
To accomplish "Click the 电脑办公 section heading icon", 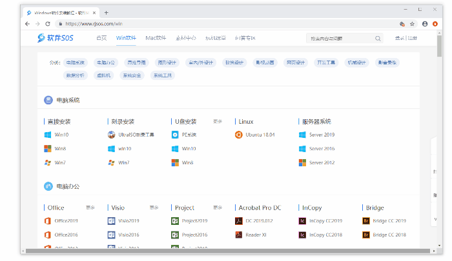I will (x=48, y=186).
